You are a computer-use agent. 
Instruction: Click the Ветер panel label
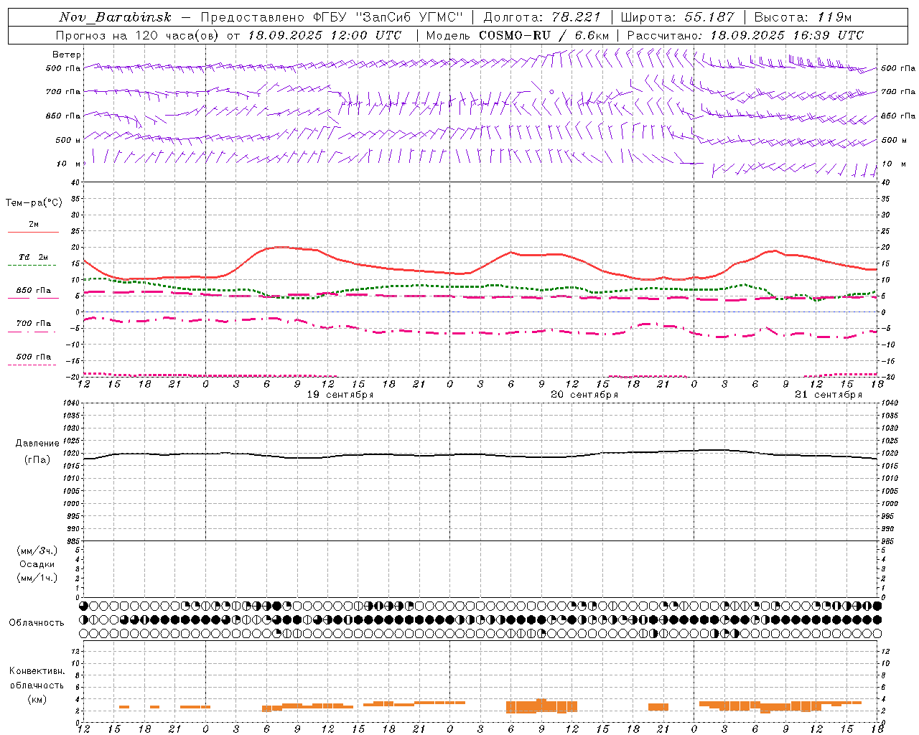tap(67, 55)
